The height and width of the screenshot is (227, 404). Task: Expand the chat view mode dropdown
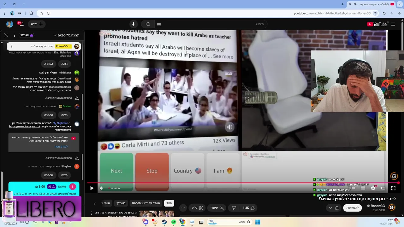tap(67, 35)
